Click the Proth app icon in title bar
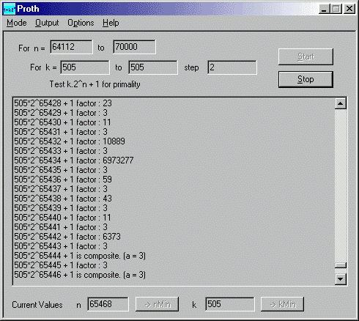The image size is (359, 321). point(10,9)
